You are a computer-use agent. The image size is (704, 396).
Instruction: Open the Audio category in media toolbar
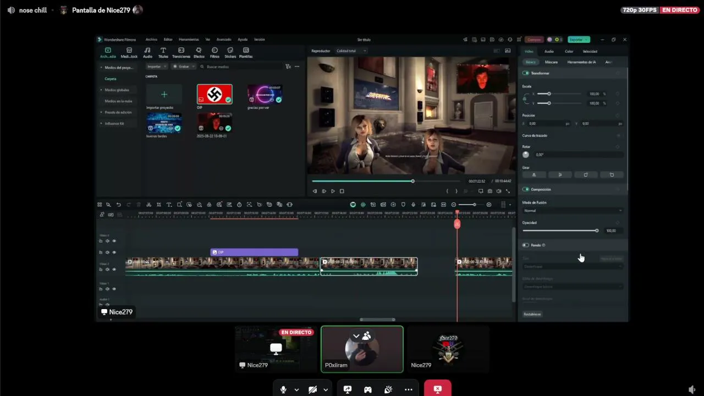pos(147,53)
